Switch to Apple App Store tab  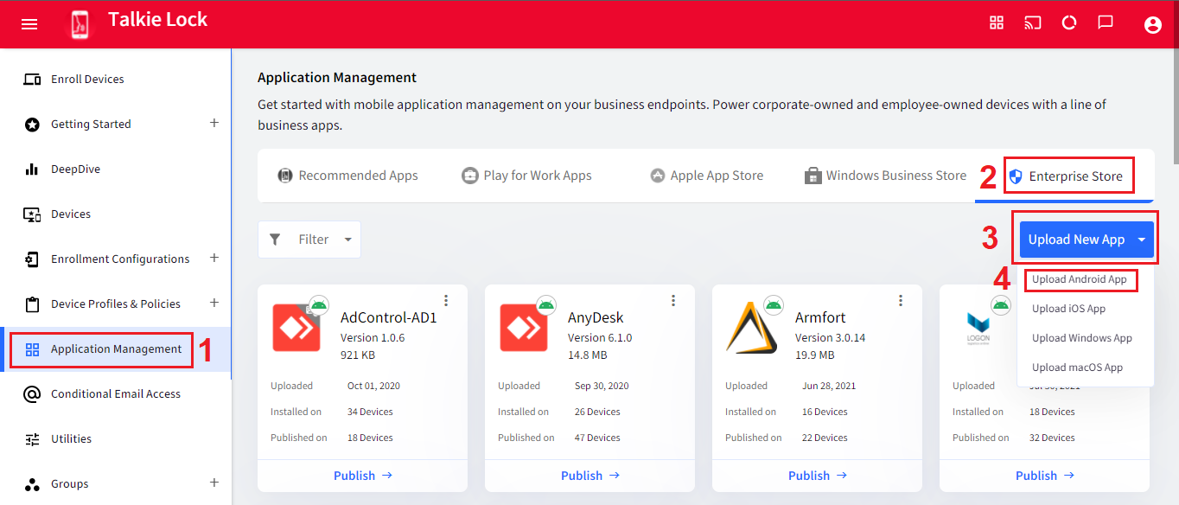pos(706,176)
